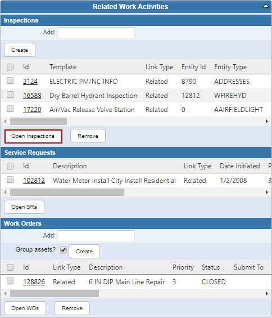Click Status column header in Work Orders

211,267
